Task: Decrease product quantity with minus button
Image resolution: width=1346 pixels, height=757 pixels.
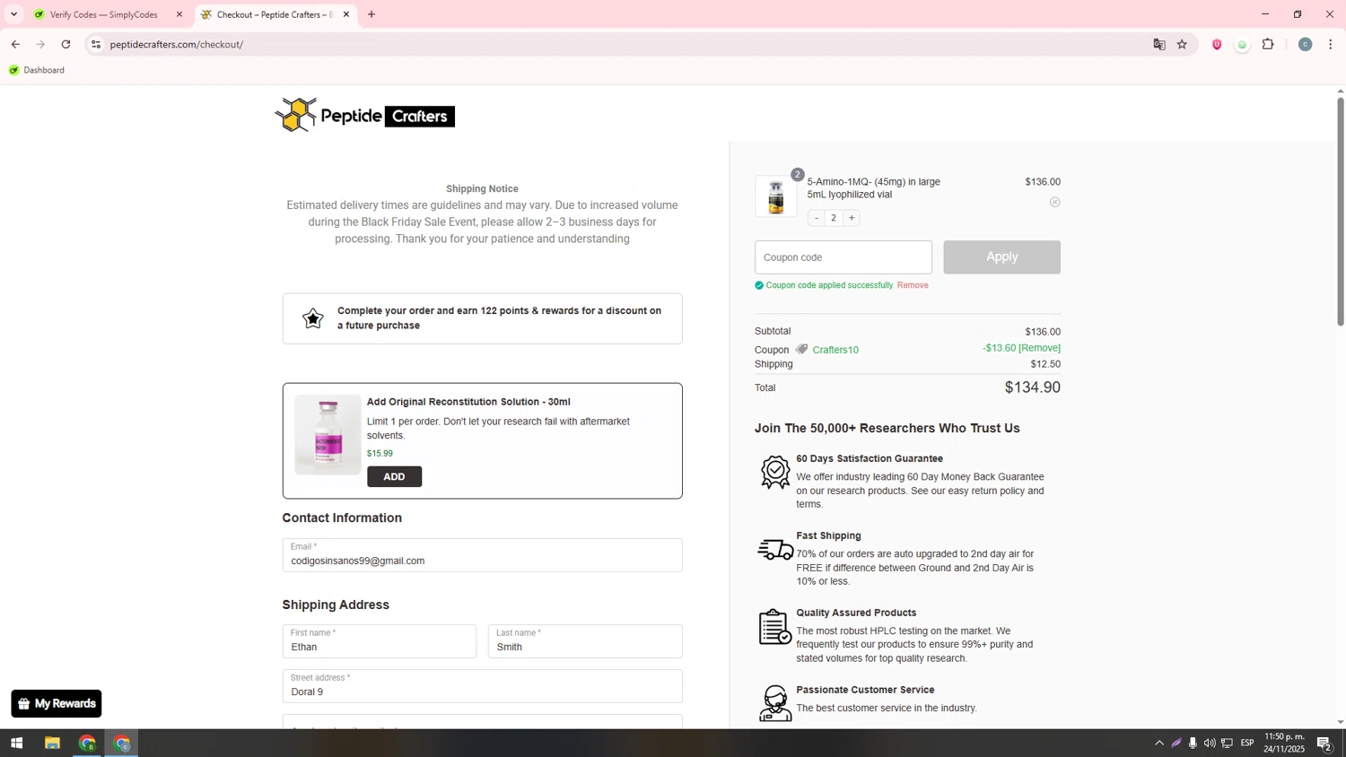Action: point(816,218)
